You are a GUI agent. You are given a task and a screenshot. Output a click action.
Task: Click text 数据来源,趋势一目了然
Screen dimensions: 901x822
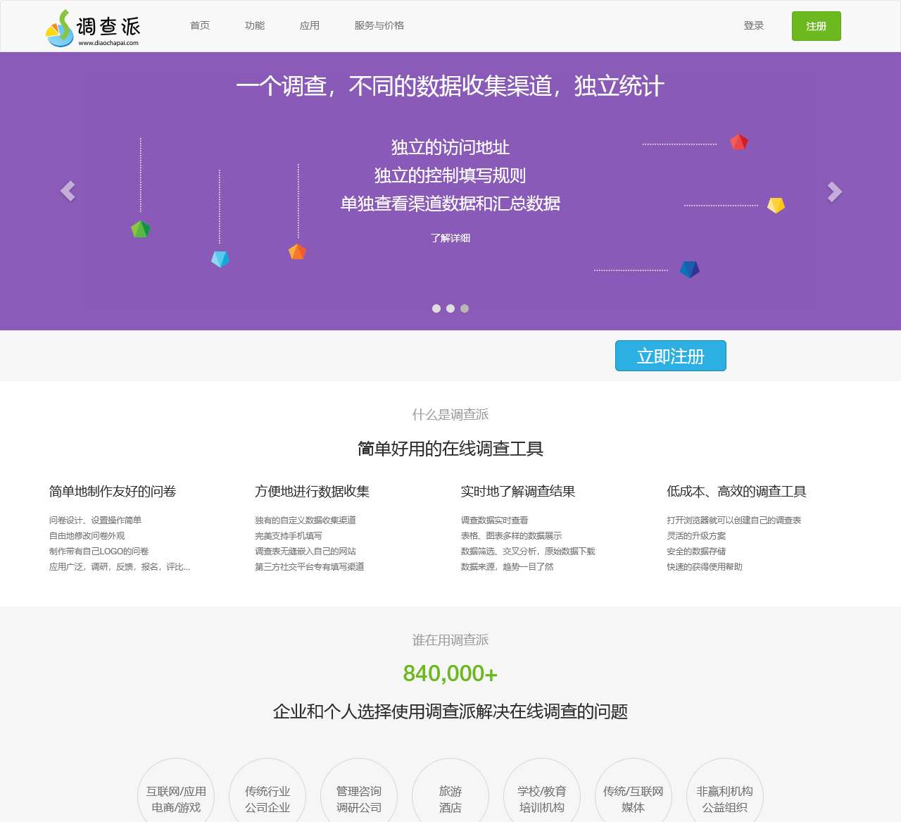pos(507,567)
